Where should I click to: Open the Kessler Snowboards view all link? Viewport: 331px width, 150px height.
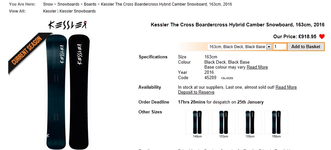click(77, 11)
